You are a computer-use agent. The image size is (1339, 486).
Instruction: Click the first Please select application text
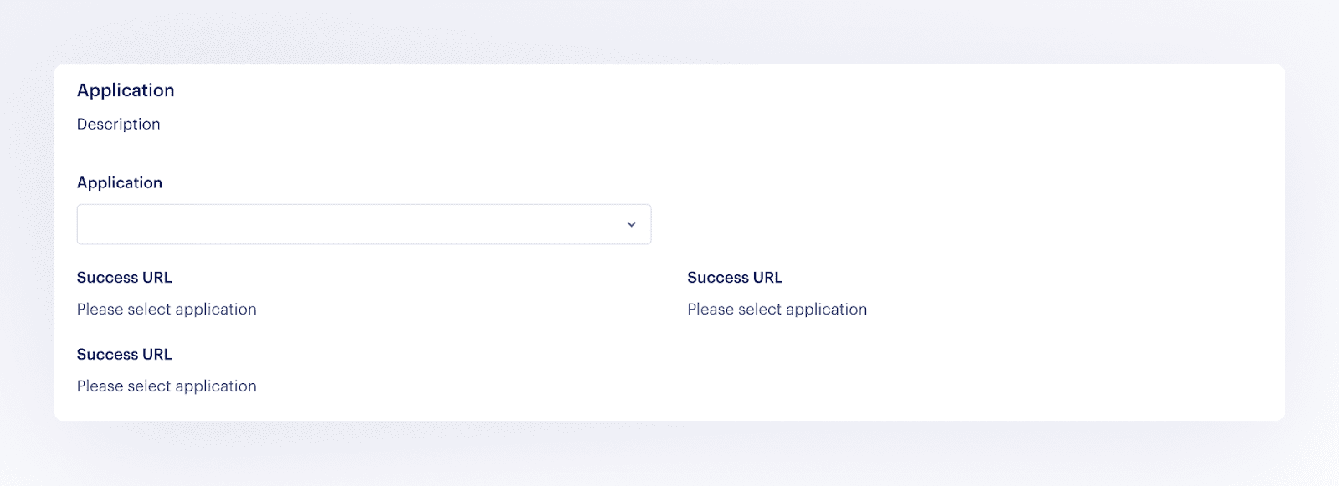[x=166, y=309]
